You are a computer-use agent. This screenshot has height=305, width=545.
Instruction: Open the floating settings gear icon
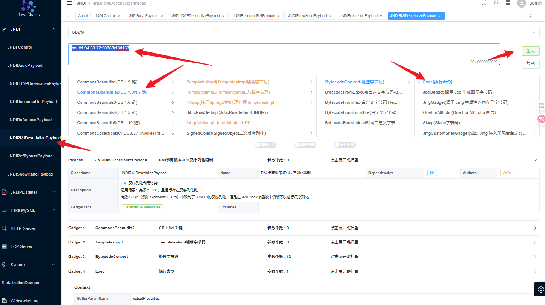click(x=541, y=289)
